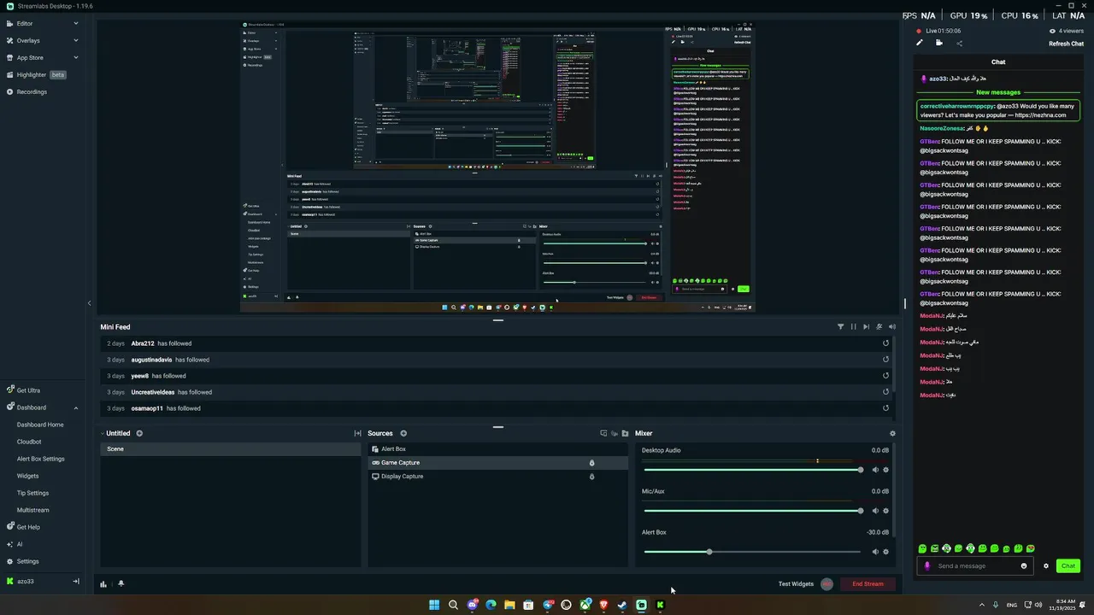
Task: Collapse the Dashboard section chevron
Action: pyautogui.click(x=75, y=407)
